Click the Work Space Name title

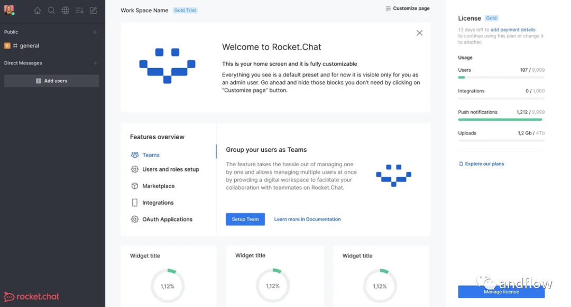[144, 11]
